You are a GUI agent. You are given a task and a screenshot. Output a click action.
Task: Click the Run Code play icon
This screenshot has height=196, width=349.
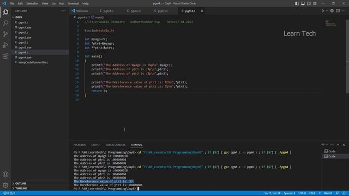click(x=323, y=11)
